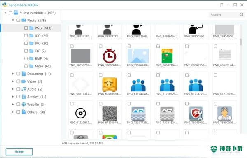Expand the Others tree node
This screenshot has height=158, width=247.
pos(13,112)
